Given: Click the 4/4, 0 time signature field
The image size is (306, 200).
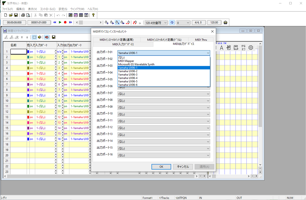Looking at the screenshot, I should 199,22.
